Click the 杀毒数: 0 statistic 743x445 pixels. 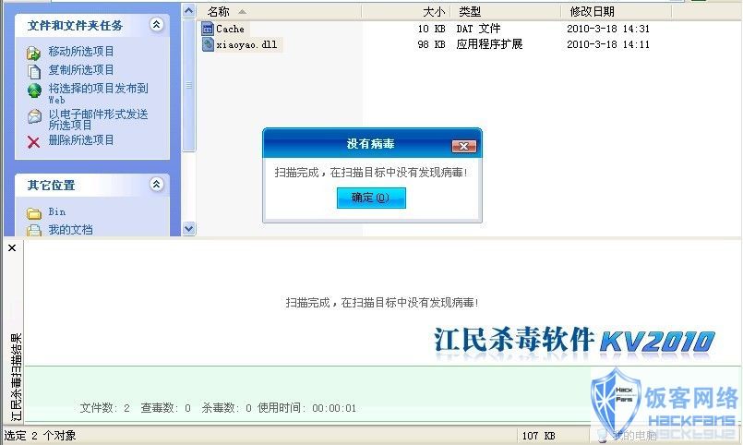(226, 408)
